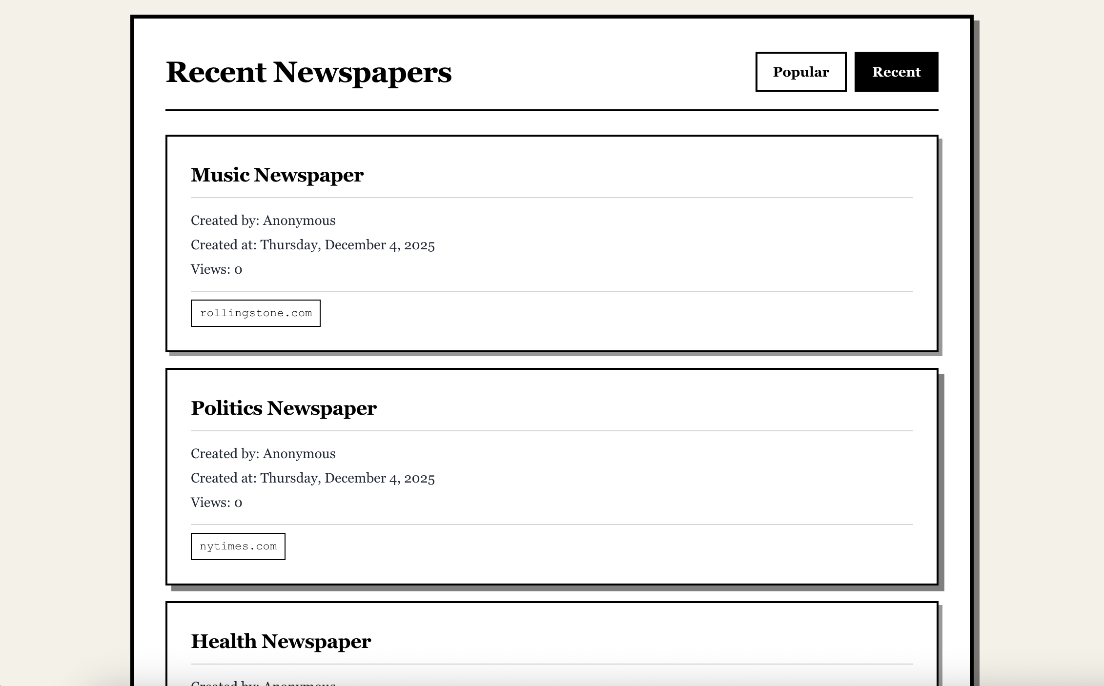This screenshot has height=686, width=1104.
Task: Open the Health Newspaper title
Action: [x=281, y=641]
